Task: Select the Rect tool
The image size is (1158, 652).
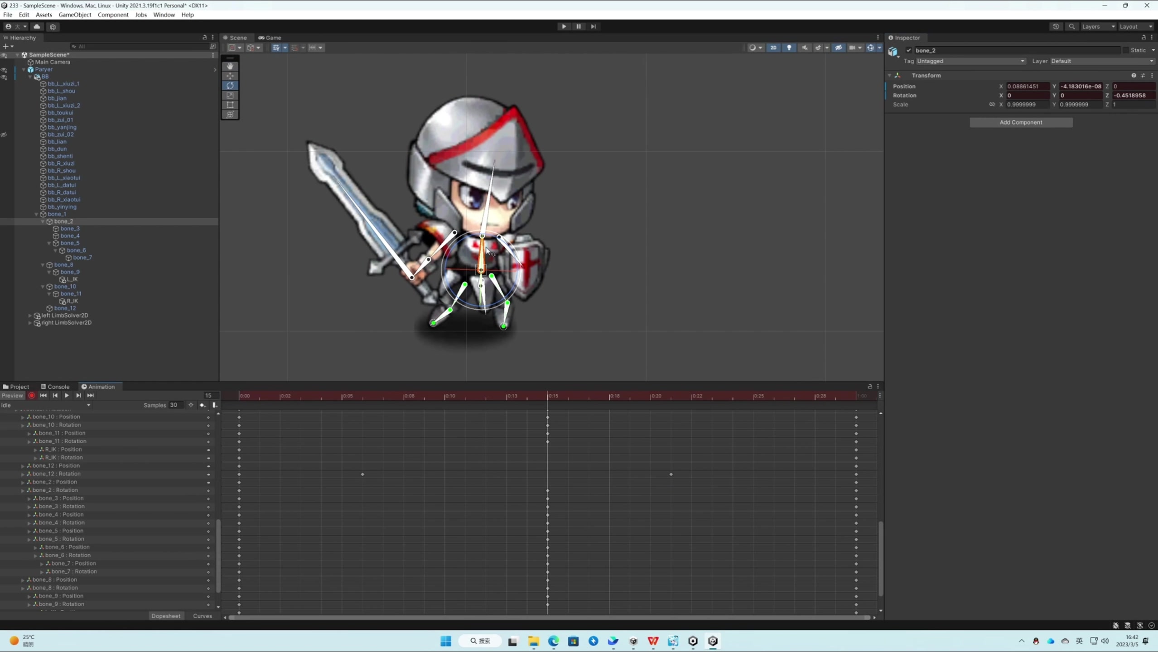Action: [x=231, y=105]
